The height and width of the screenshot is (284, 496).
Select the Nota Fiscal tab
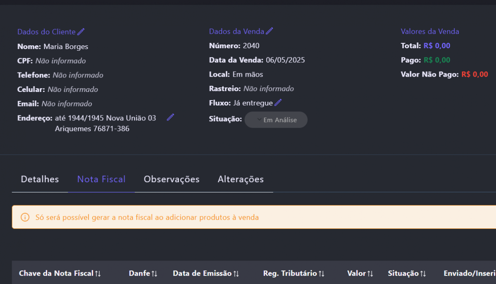[101, 179]
